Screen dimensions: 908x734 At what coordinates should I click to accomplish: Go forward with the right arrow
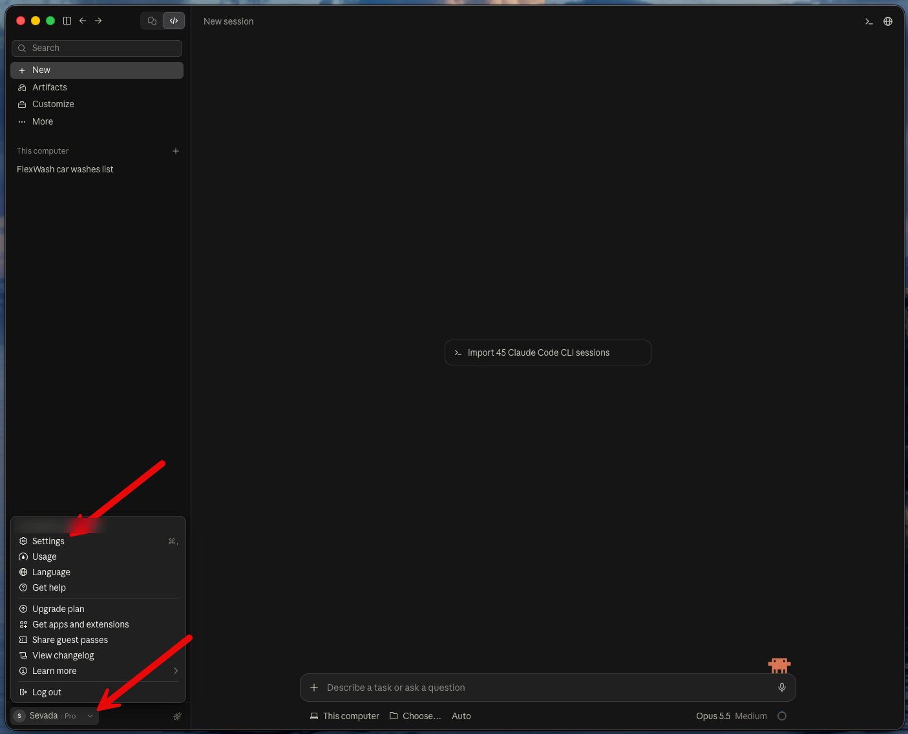[x=98, y=21]
